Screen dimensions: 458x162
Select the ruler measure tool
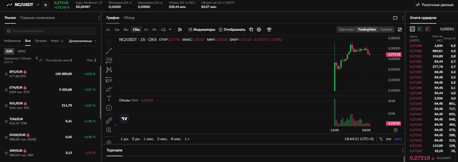(x=109, y=121)
